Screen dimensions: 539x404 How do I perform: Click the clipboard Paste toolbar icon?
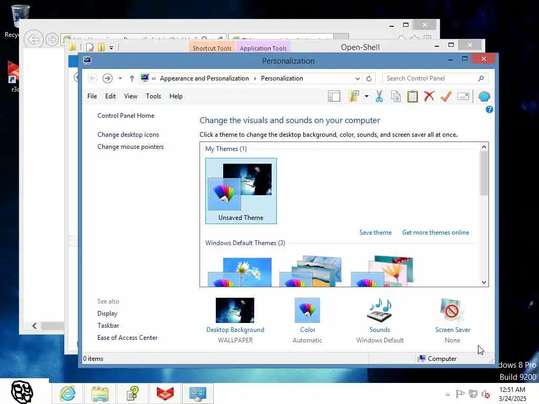pyautogui.click(x=413, y=97)
